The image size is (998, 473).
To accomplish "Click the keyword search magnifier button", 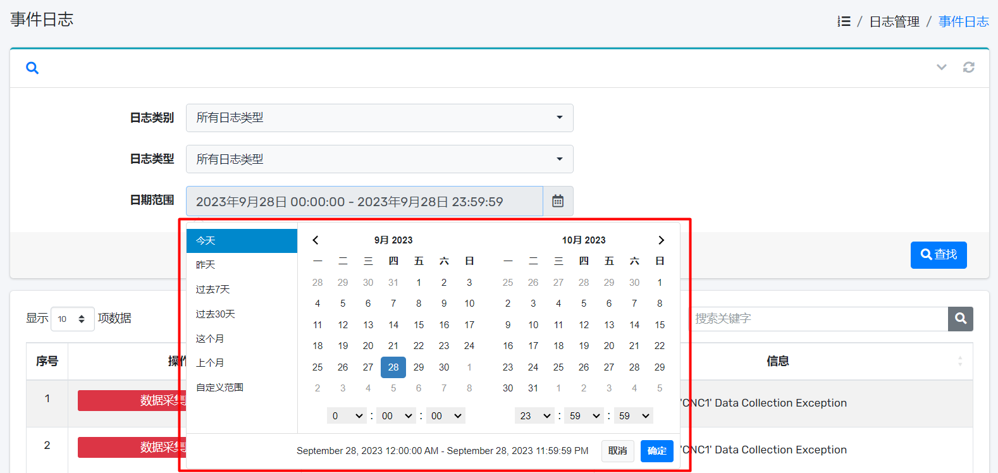I will tap(960, 319).
